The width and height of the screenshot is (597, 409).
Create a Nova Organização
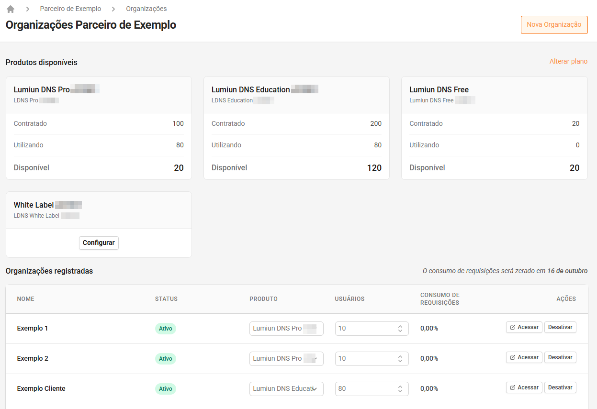coord(554,25)
